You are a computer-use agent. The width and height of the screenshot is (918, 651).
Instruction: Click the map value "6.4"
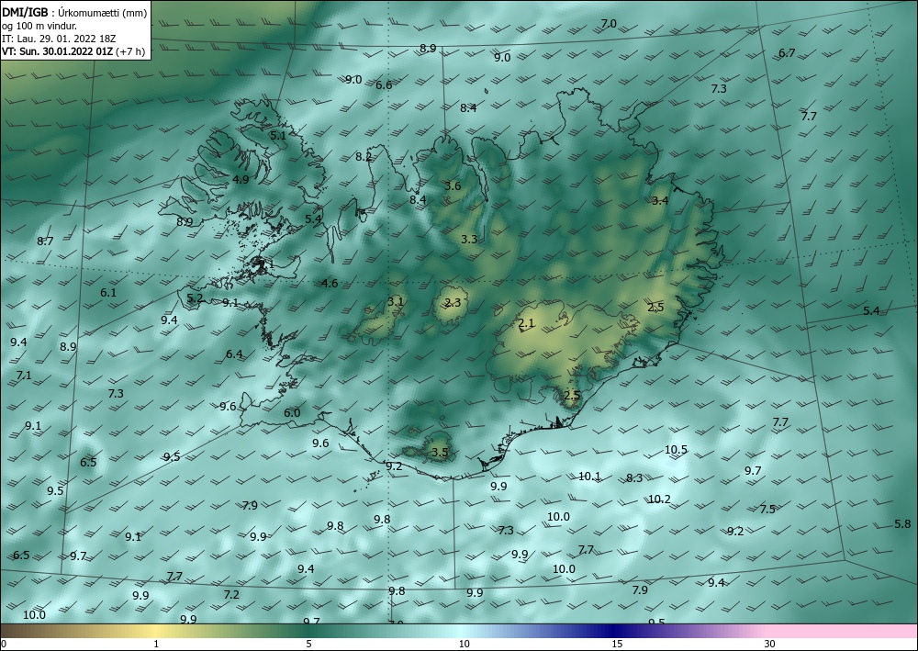[234, 354]
